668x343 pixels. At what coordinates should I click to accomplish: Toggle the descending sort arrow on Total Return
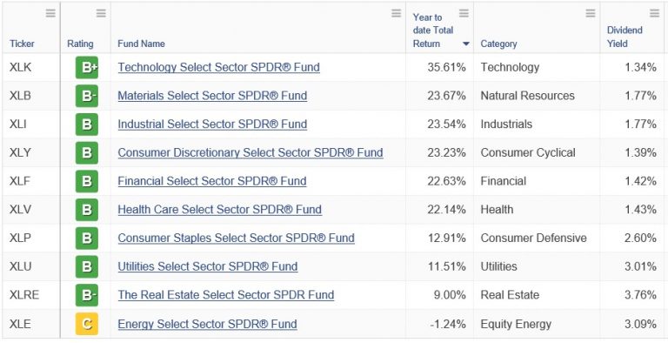(x=465, y=44)
